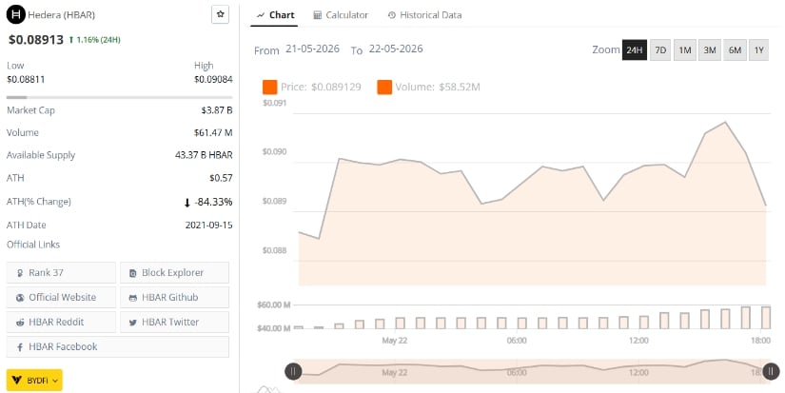This screenshot has width=785, height=393.
Task: Click the left range navigator handle
Action: click(293, 371)
